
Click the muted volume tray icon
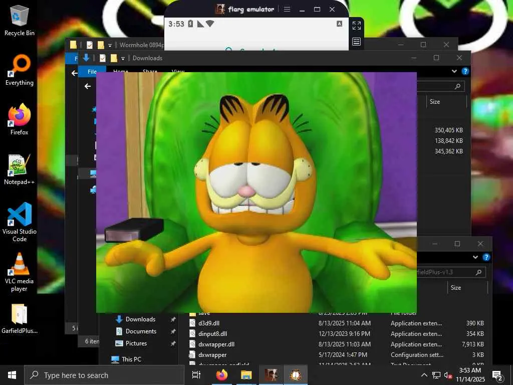click(448, 375)
